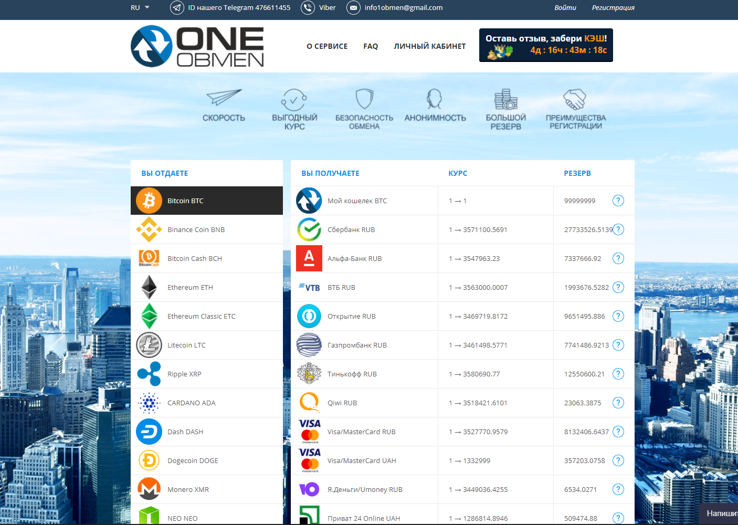Click the БОЛЬШОЙ РЕЗЕРВ coins icon
Screen dimensions: 738x525
[505, 99]
